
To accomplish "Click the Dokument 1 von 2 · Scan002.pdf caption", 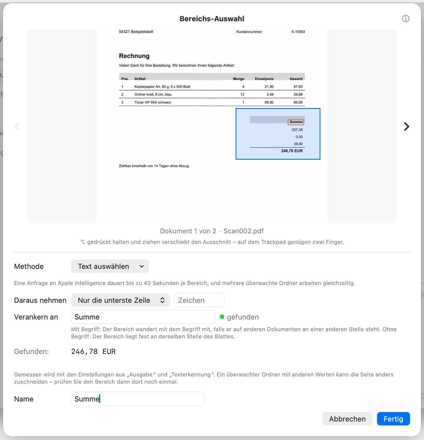I will pyautogui.click(x=212, y=231).
